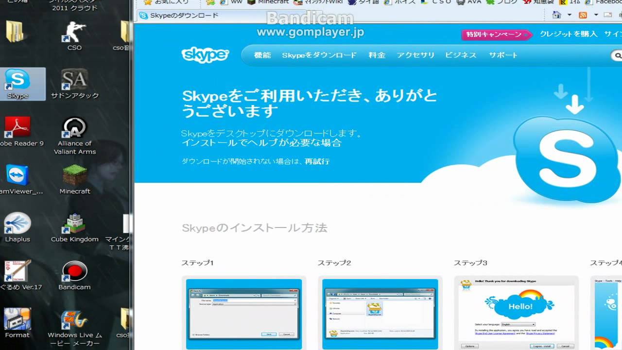Click the ステップ2 label text
Screen dimensions: 622x350
pyautogui.click(x=334, y=263)
